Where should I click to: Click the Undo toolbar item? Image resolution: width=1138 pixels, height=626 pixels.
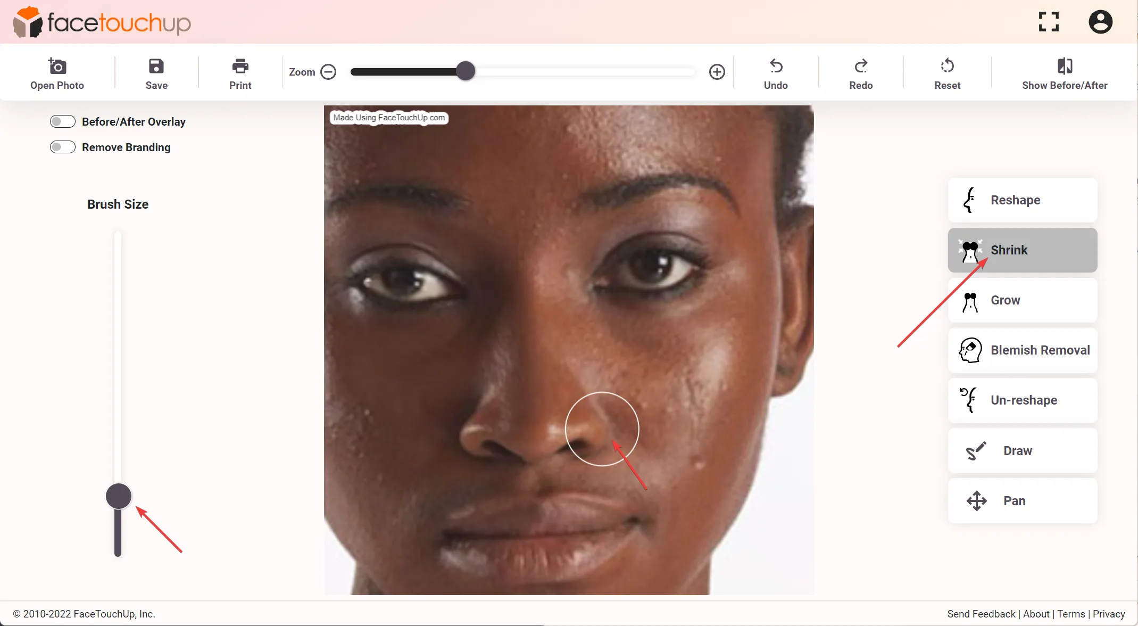[x=776, y=72]
